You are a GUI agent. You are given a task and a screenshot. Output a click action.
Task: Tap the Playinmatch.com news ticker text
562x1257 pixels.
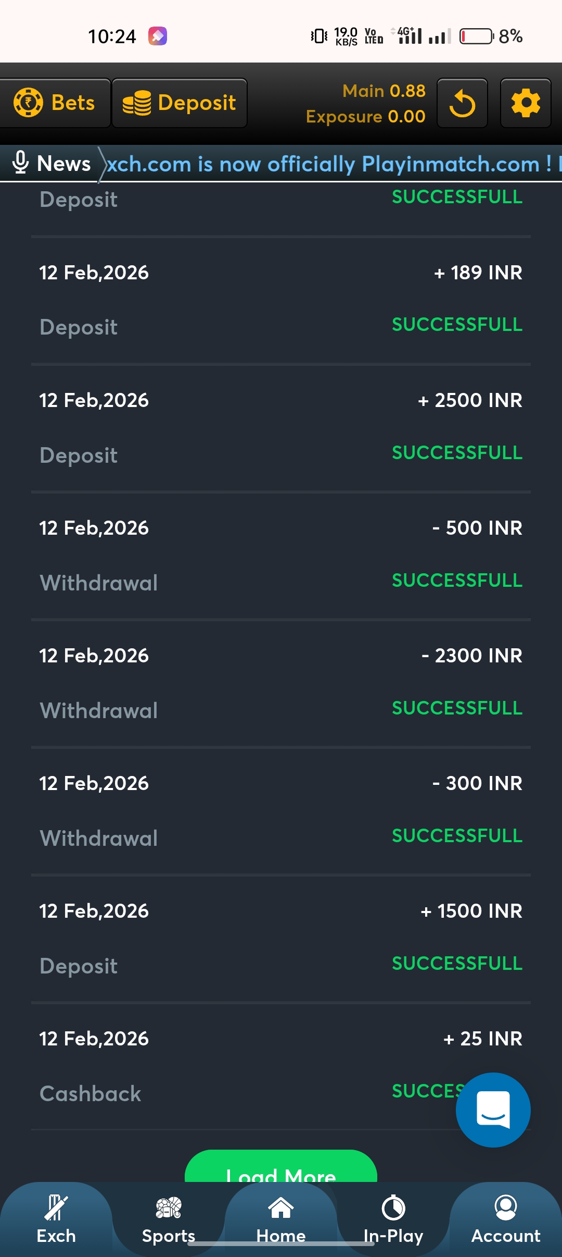329,164
